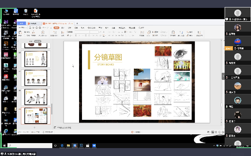This screenshot has height=156, width=251.
Task: Click the Edge browser taskbar icon
Action: tap(62, 146)
